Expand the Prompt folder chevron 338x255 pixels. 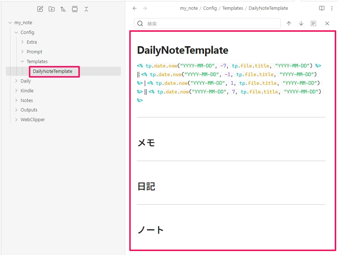(x=22, y=52)
